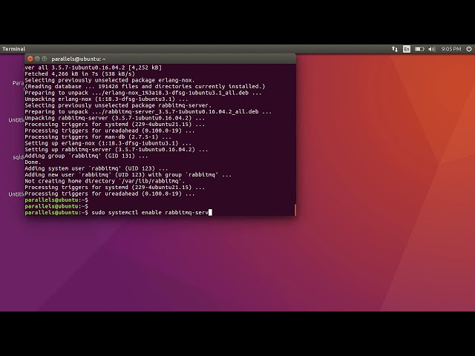
Task: Click 'Selecting previously unselected package rabbitmq-server.'
Action: point(118,105)
